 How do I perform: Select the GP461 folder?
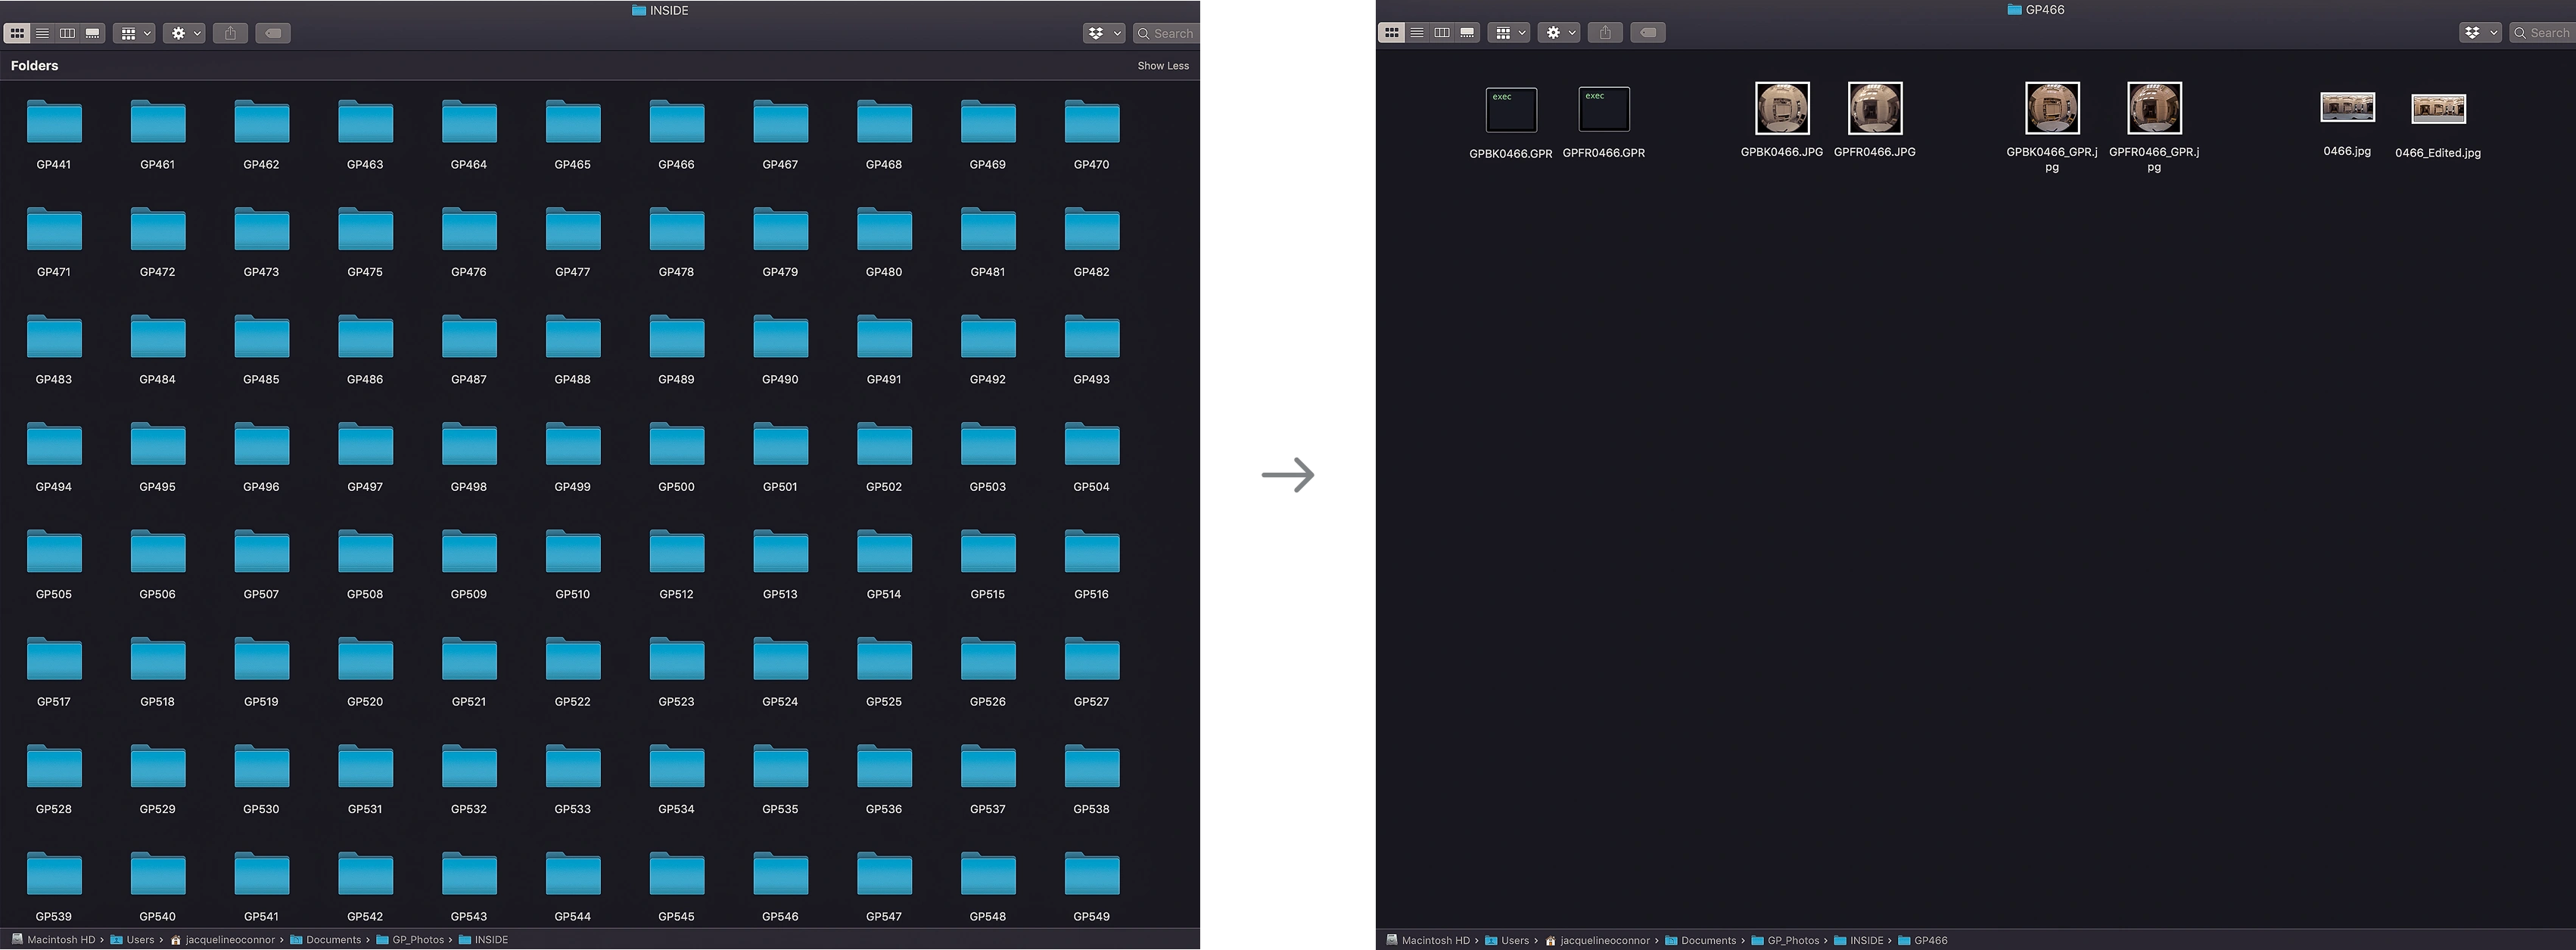(158, 121)
